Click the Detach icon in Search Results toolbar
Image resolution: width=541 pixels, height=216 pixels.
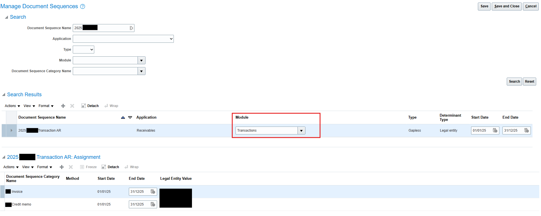(x=84, y=106)
